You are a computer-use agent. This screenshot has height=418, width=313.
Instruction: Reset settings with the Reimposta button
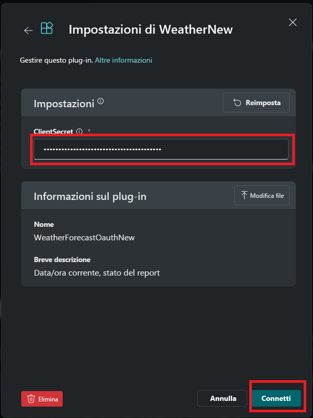coord(256,102)
